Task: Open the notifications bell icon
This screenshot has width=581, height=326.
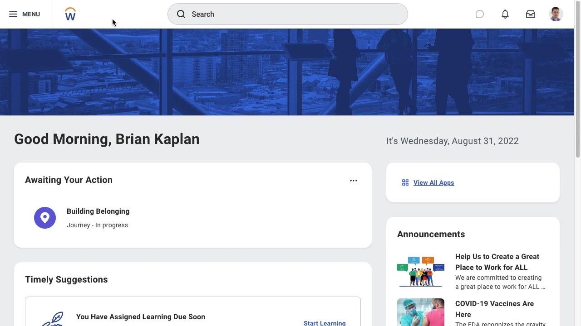Action: coord(505,14)
